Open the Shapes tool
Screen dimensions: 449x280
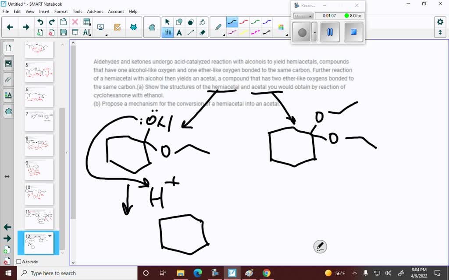pos(178,21)
